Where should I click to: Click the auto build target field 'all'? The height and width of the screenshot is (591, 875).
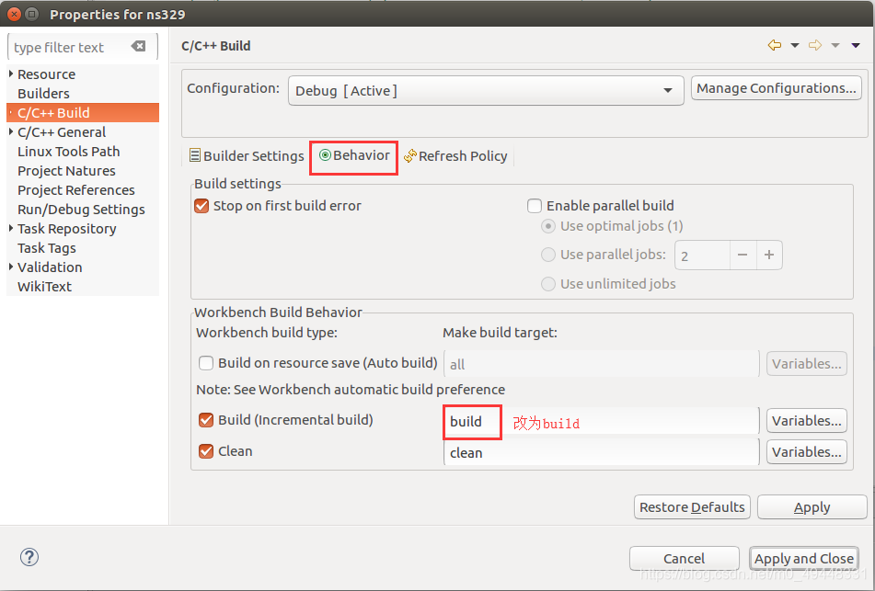601,364
